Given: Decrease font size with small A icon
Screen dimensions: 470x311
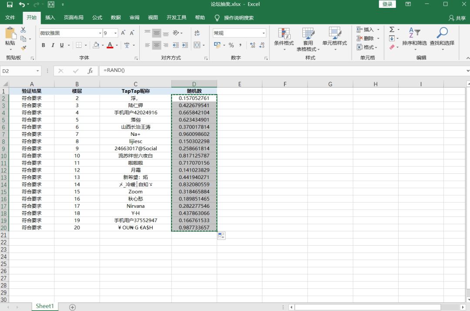Looking at the screenshot, I should pos(131,33).
